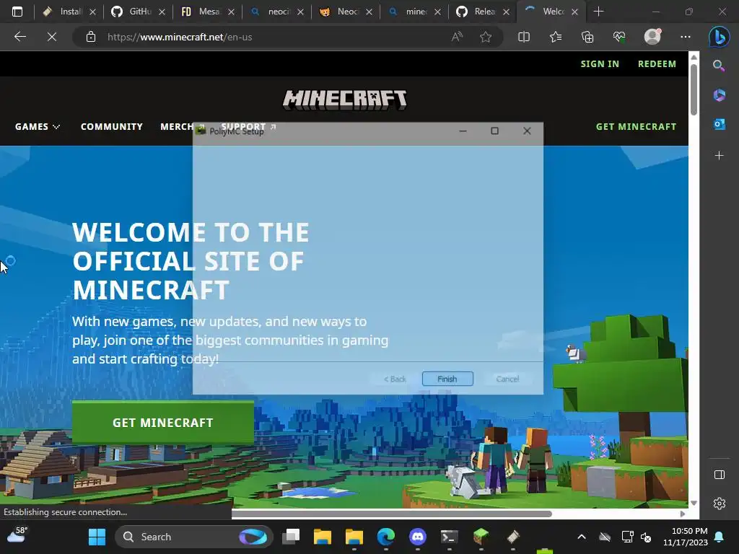This screenshot has height=554, width=739.
Task: Add an app to the sidebar
Action: (719, 156)
